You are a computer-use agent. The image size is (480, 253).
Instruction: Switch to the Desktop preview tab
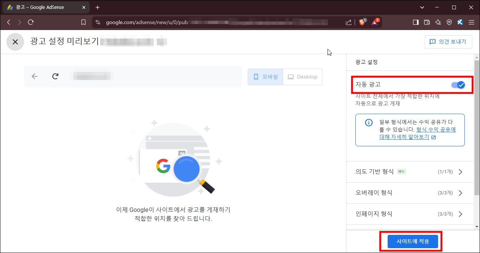pos(303,76)
